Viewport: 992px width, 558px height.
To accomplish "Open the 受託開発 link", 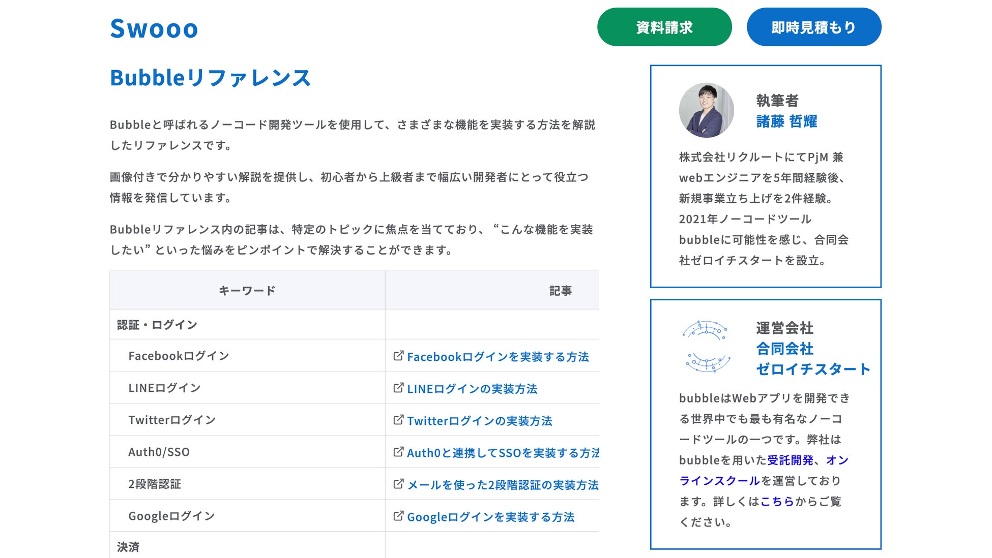I will point(790,460).
